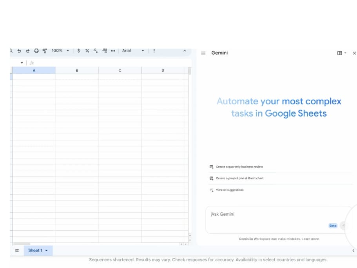Activate the Paint format roller tool
This screenshot has height=268, width=357.
coord(45,51)
